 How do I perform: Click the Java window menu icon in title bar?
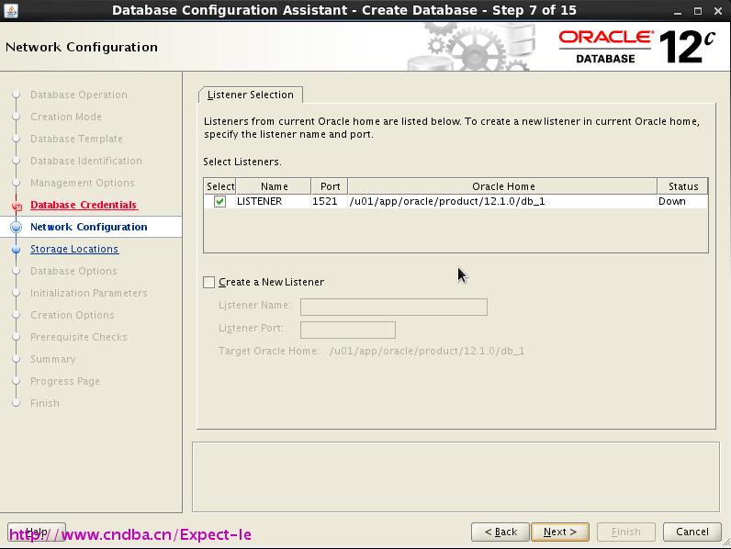(11, 10)
